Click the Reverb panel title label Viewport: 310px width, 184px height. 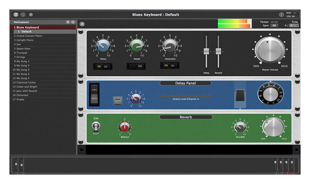[186, 117]
